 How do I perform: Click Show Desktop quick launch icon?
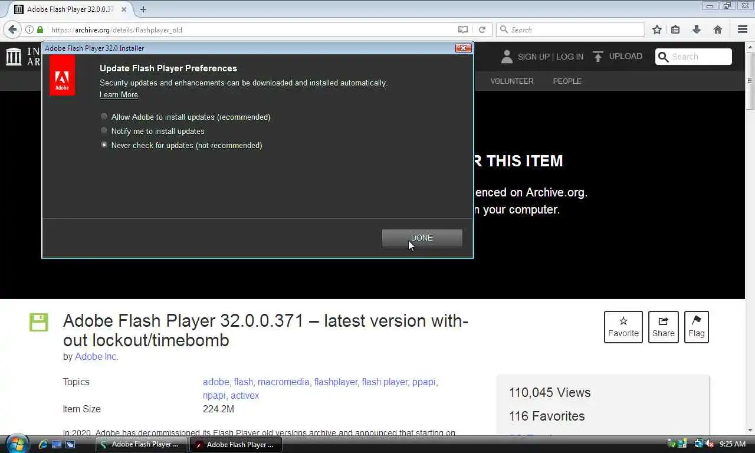(x=57, y=444)
